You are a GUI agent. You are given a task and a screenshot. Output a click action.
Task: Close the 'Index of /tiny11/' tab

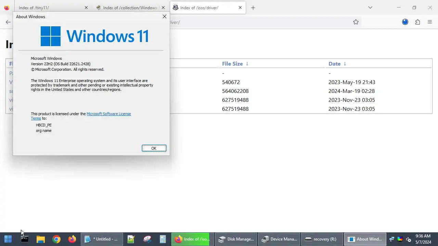click(86, 8)
